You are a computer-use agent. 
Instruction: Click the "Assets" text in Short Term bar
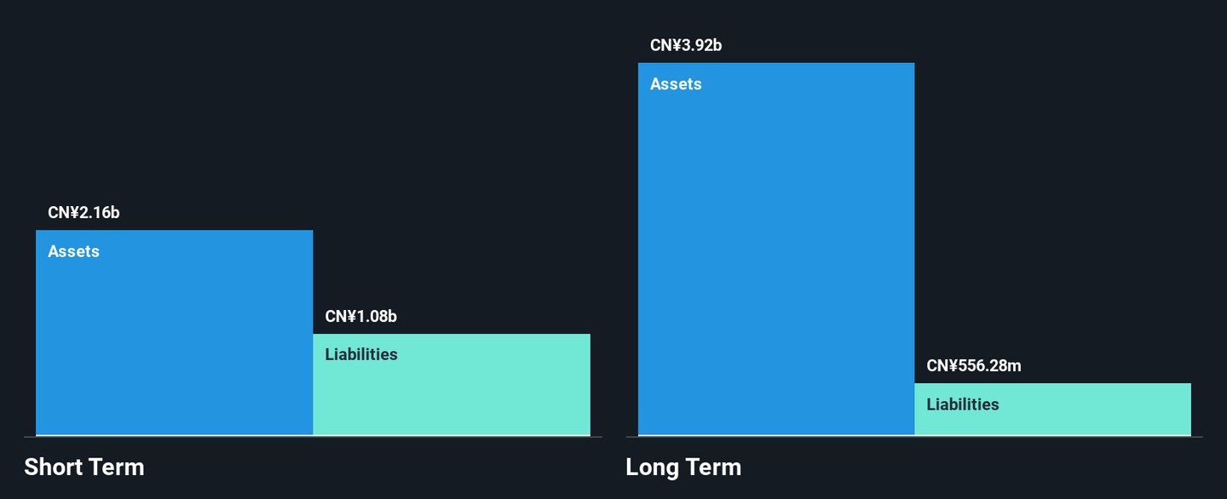[x=73, y=252]
